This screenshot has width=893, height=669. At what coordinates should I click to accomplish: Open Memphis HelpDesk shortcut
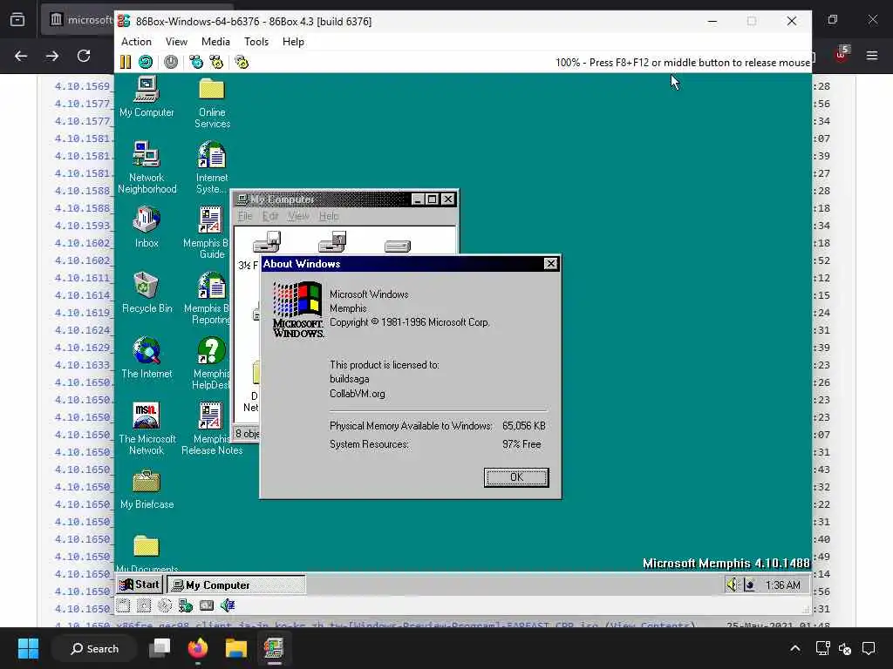[209, 363]
